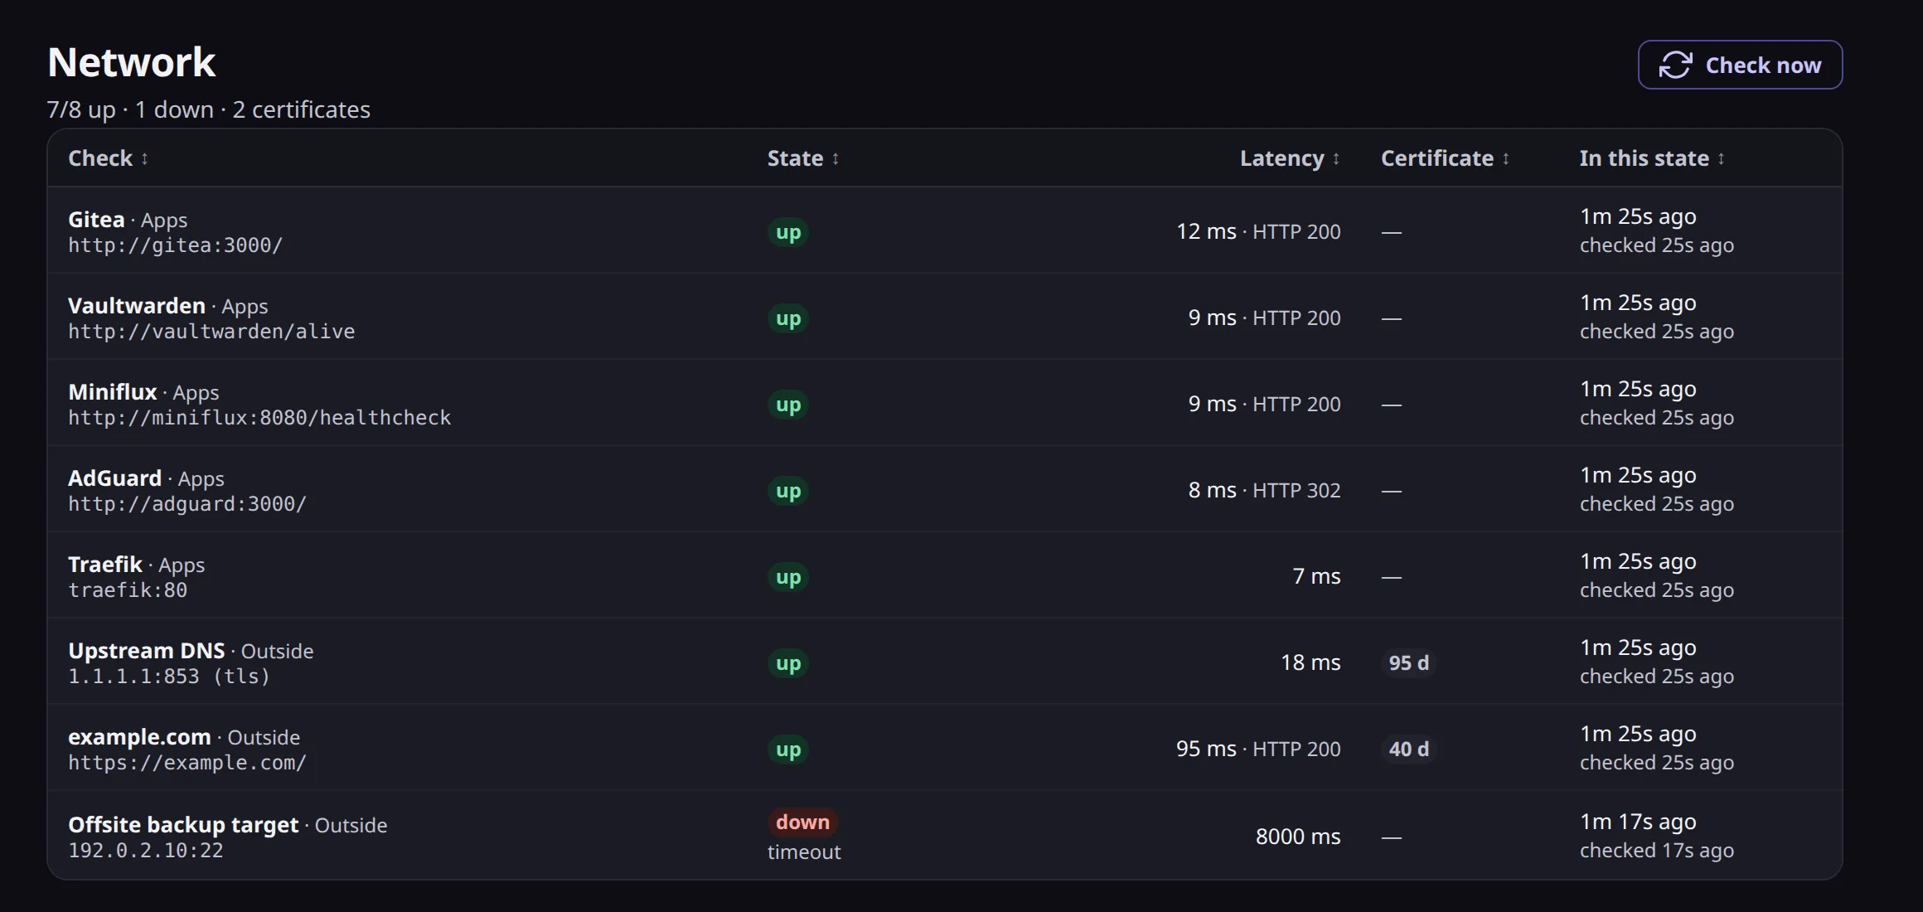
Task: Select the Vaultwarden check name
Action: [137, 306]
